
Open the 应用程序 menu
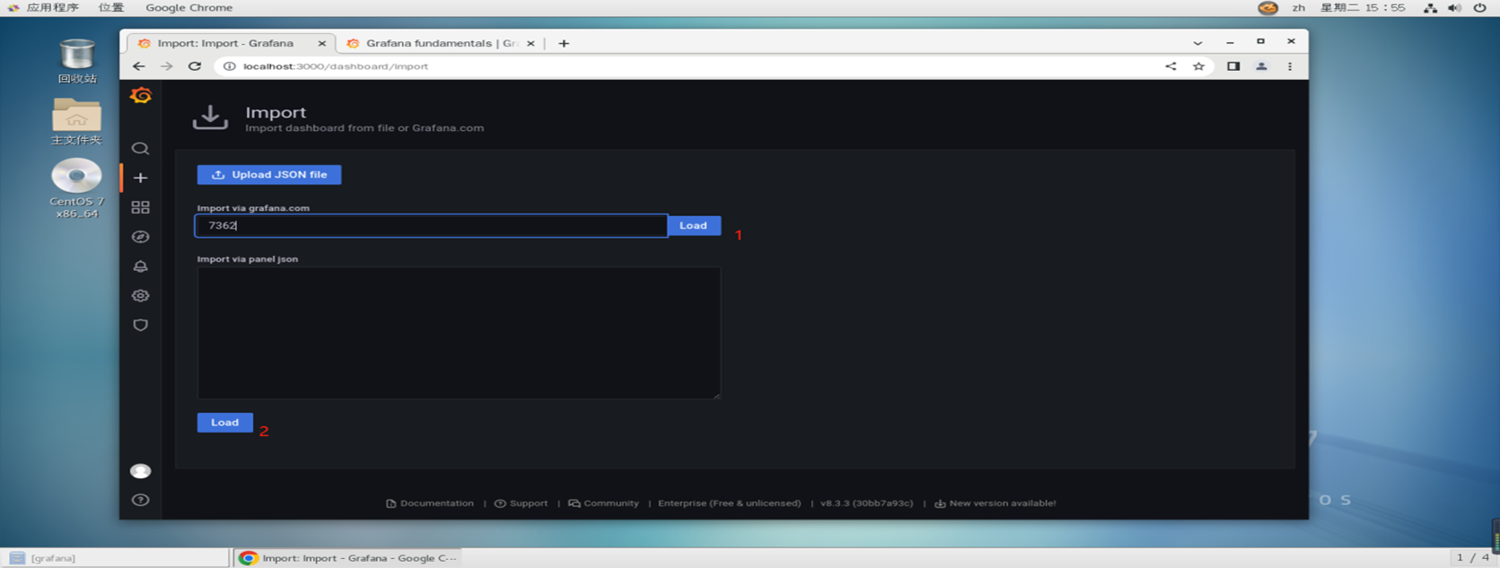pyautogui.click(x=52, y=8)
